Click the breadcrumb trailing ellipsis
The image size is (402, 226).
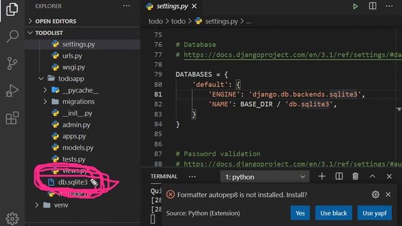(x=249, y=22)
